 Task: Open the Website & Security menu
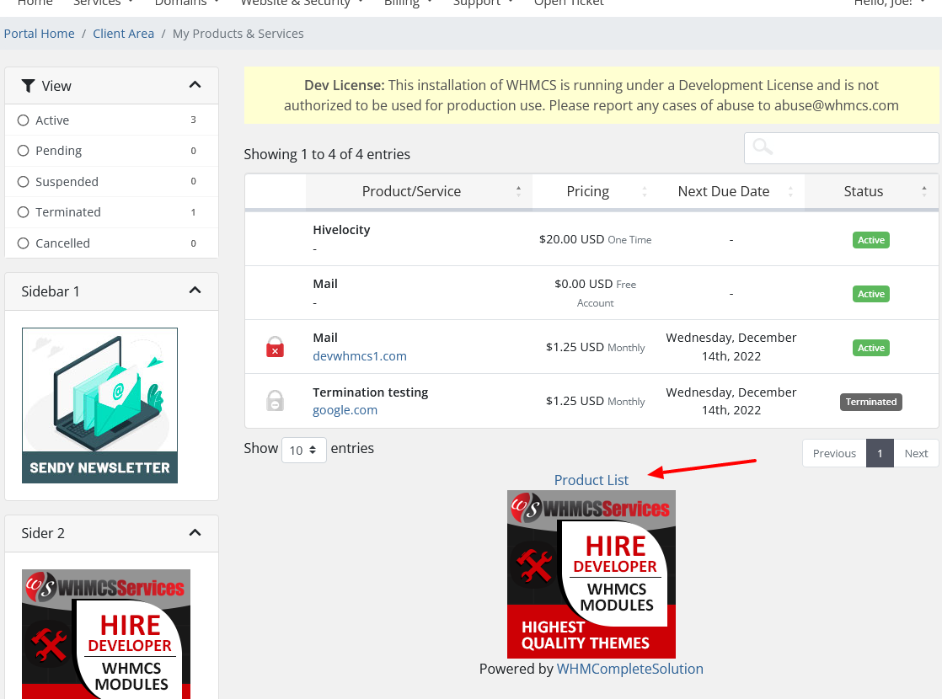click(x=302, y=3)
